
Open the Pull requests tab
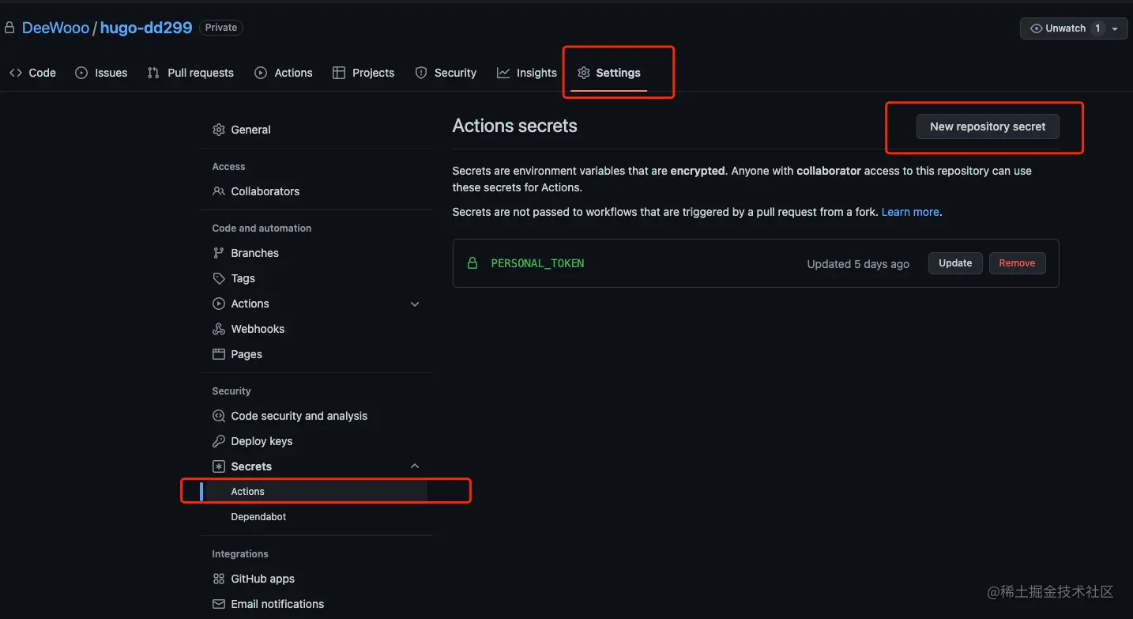(190, 73)
